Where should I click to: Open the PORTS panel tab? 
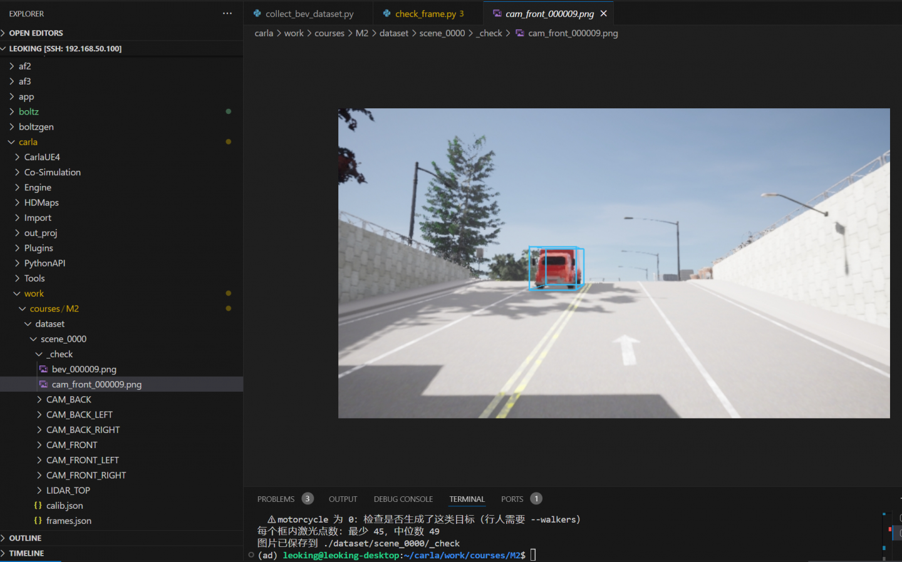point(512,499)
